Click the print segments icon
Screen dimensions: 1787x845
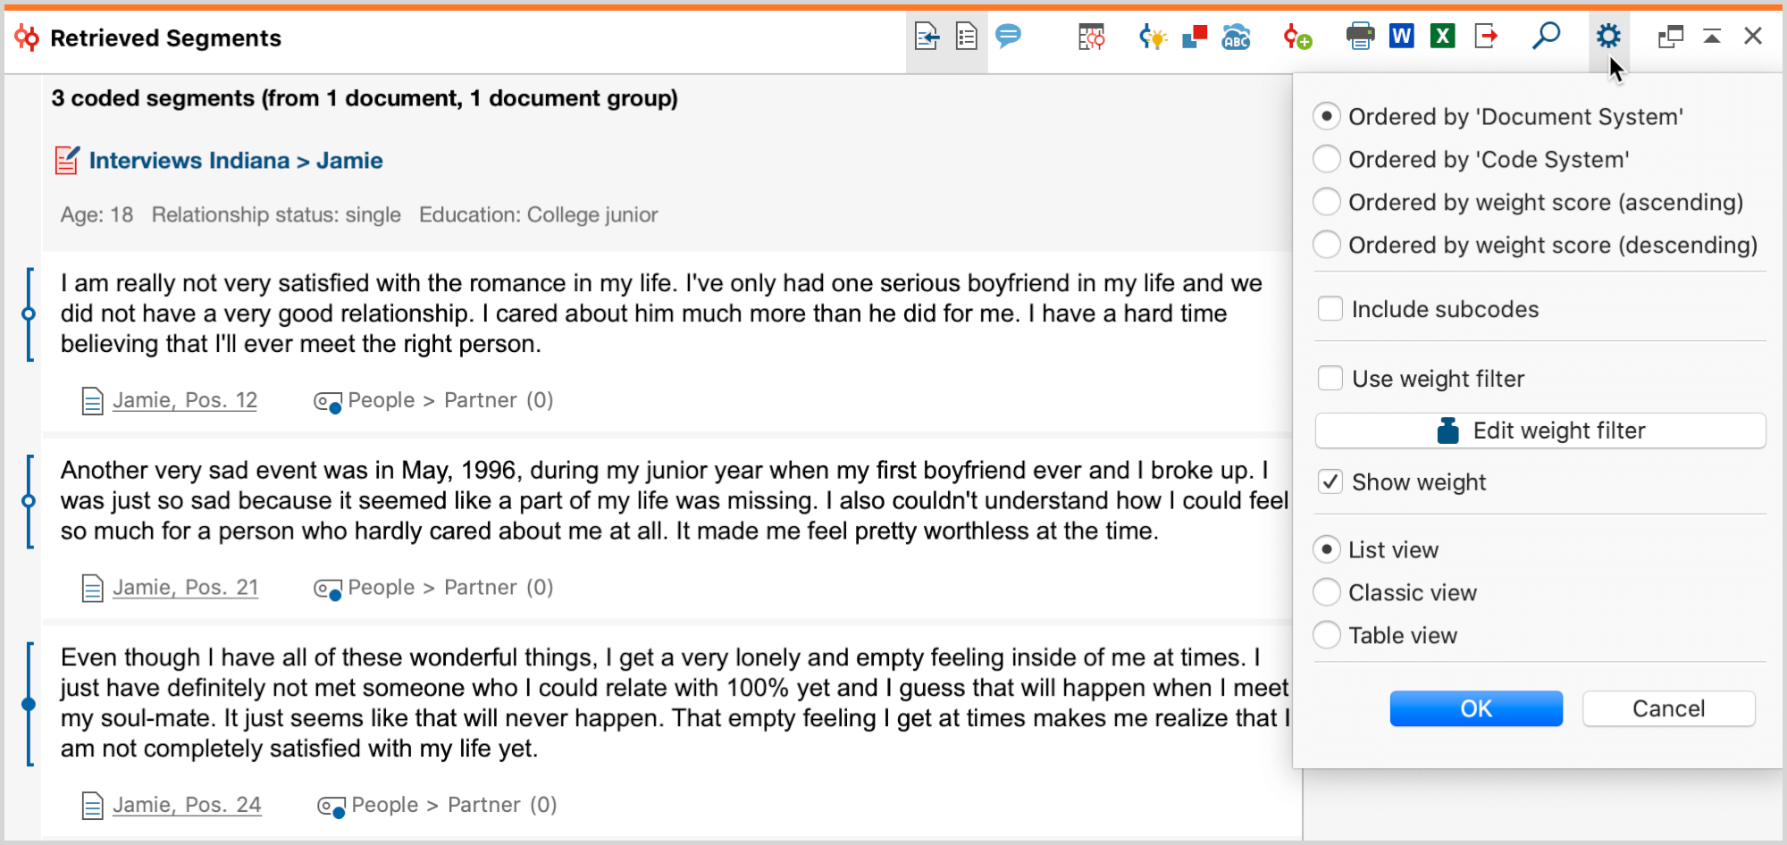[x=1360, y=37]
